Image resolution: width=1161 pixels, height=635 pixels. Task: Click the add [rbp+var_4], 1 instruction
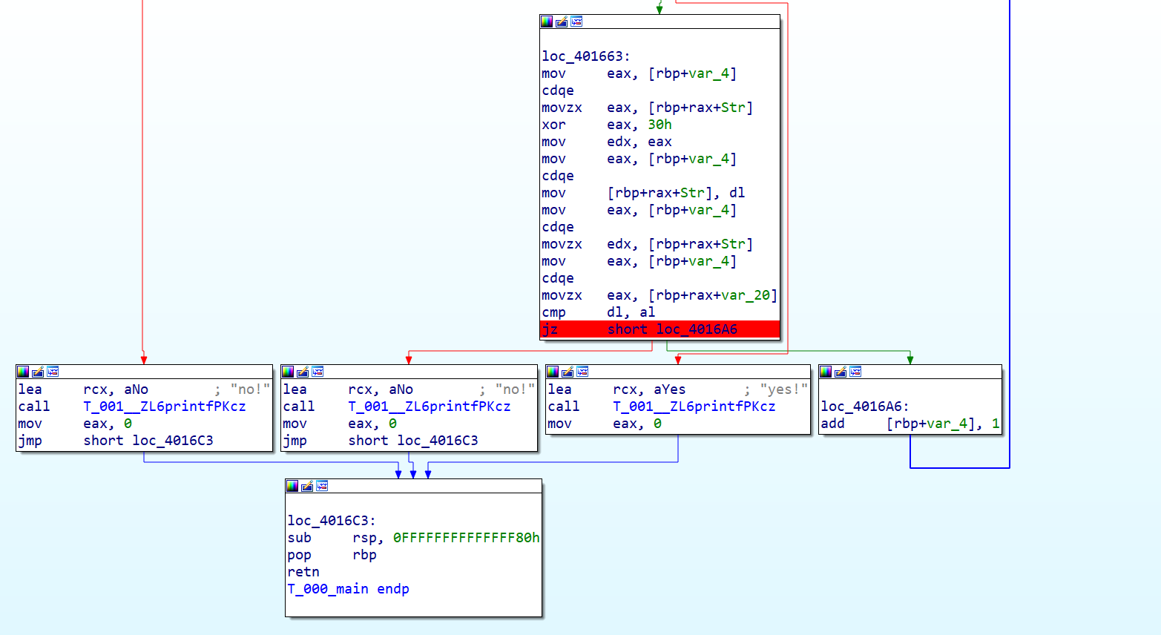910,424
